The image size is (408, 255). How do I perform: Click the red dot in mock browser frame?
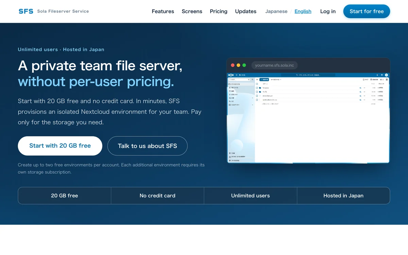click(x=233, y=65)
